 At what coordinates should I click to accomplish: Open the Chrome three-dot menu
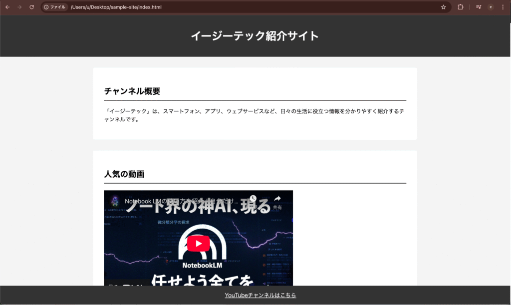503,7
